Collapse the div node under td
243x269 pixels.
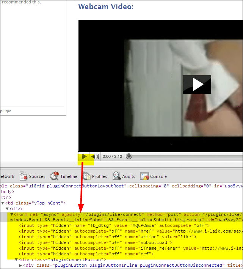tap(7, 209)
